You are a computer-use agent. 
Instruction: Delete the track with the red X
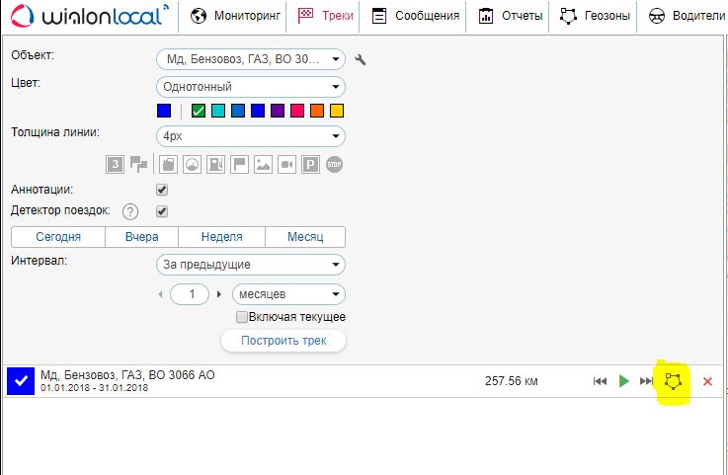pos(707,381)
